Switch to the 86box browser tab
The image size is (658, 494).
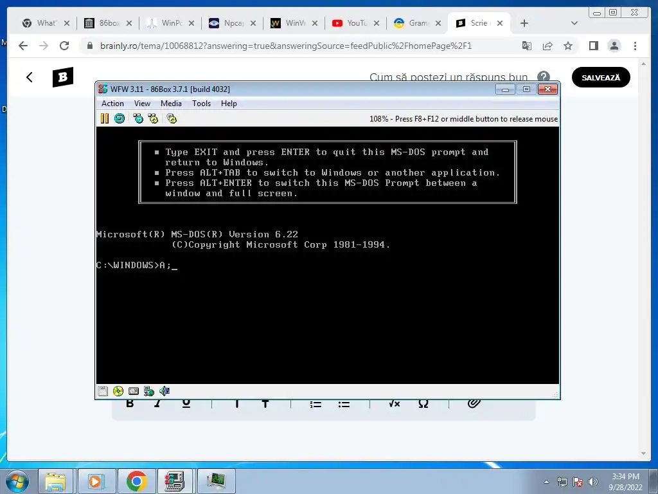(108, 23)
